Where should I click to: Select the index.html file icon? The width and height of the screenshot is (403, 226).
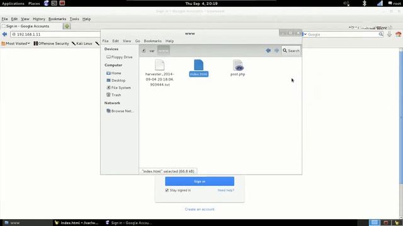tap(199, 65)
